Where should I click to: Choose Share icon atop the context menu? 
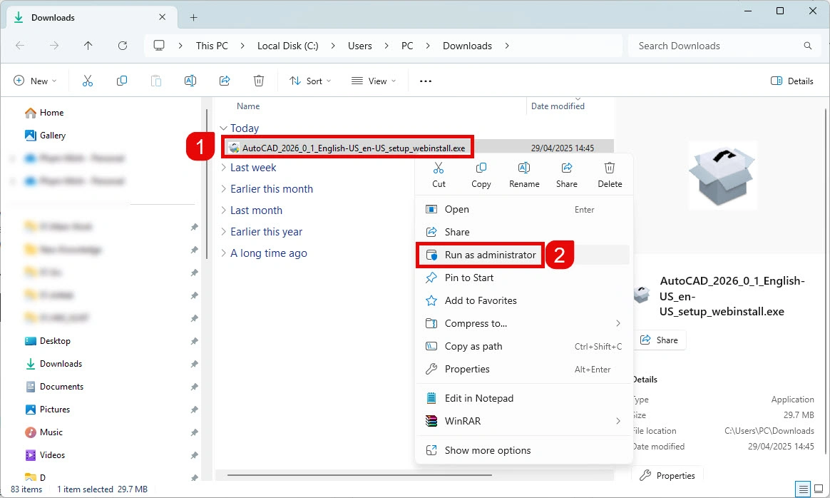click(566, 175)
